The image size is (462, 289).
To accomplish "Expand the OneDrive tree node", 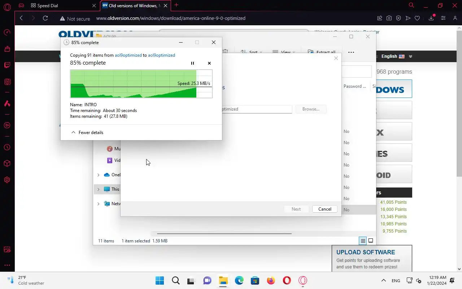I will point(98,175).
